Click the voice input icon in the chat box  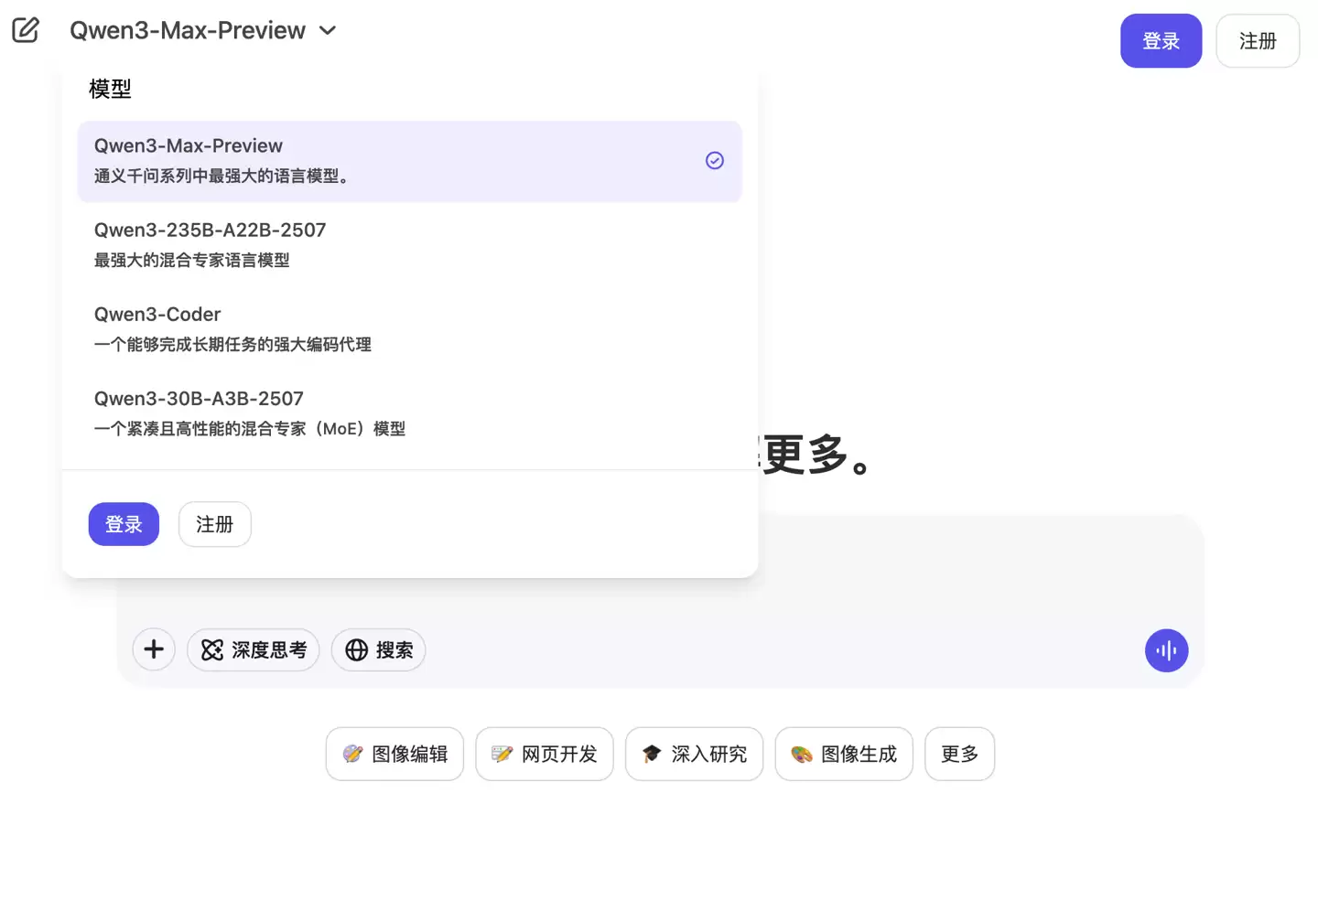(x=1166, y=650)
